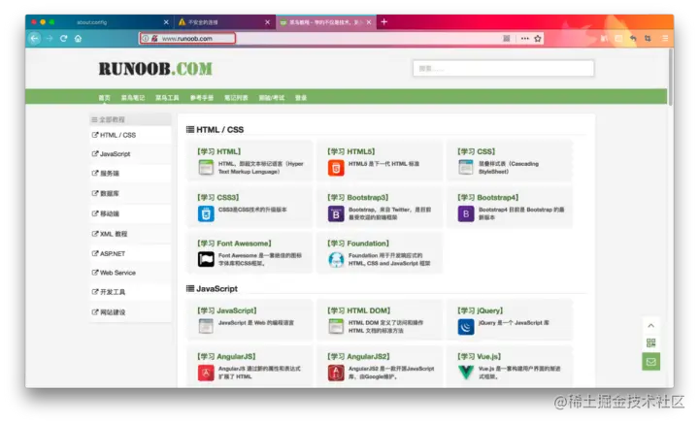Click the jQuery blue logo icon
This screenshot has width=699, height=424.
pos(466,327)
